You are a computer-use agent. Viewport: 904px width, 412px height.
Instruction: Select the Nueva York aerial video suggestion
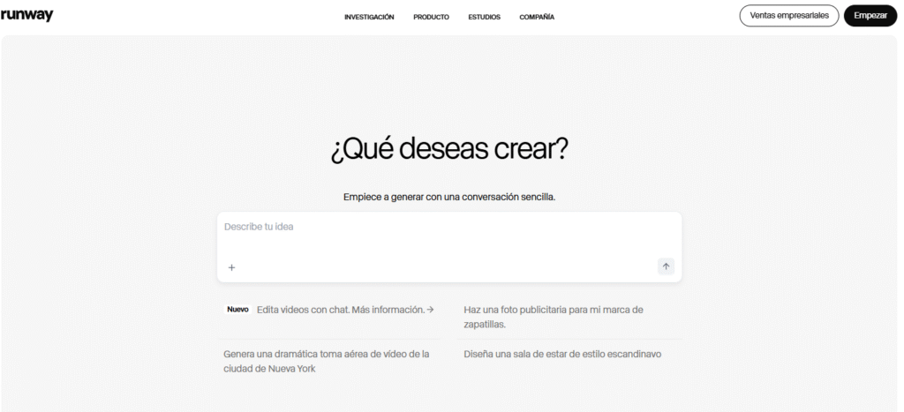coord(326,361)
